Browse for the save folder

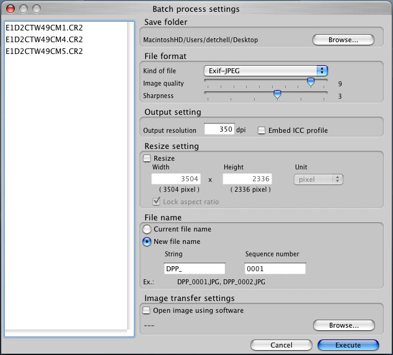(x=343, y=40)
